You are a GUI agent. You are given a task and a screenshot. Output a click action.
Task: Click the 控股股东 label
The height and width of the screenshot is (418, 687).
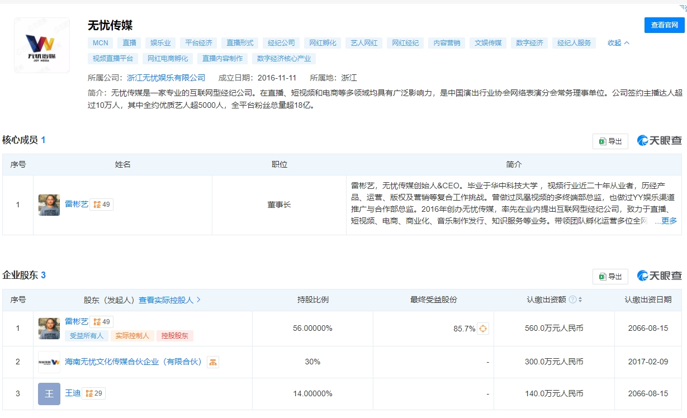(175, 336)
